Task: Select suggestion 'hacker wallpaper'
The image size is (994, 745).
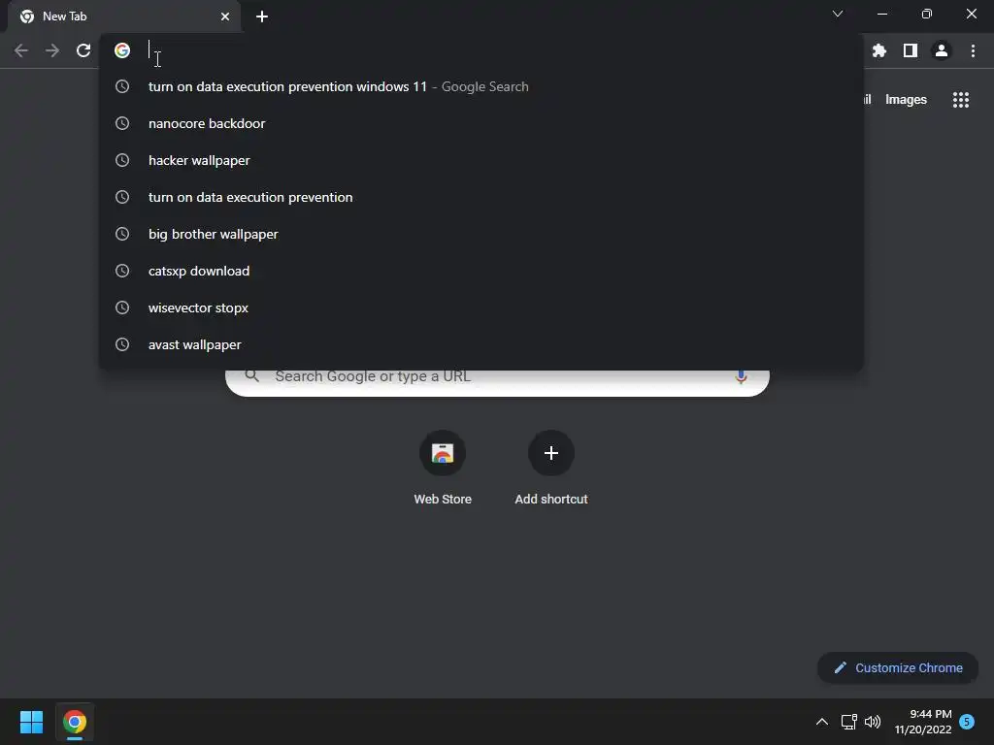Action: [x=481, y=160]
